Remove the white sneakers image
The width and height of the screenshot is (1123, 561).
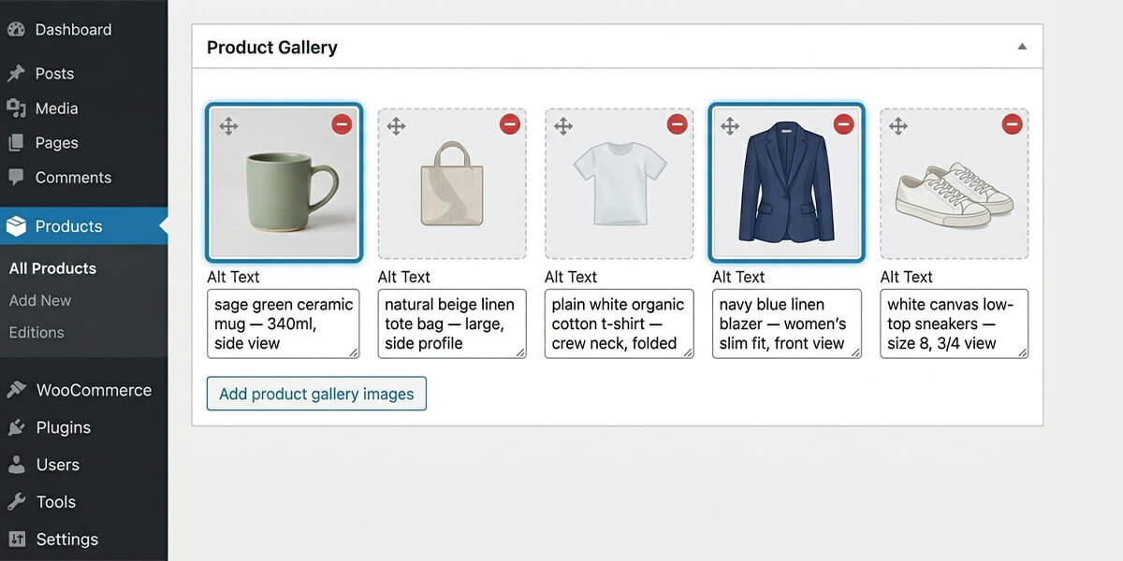[x=1012, y=124]
